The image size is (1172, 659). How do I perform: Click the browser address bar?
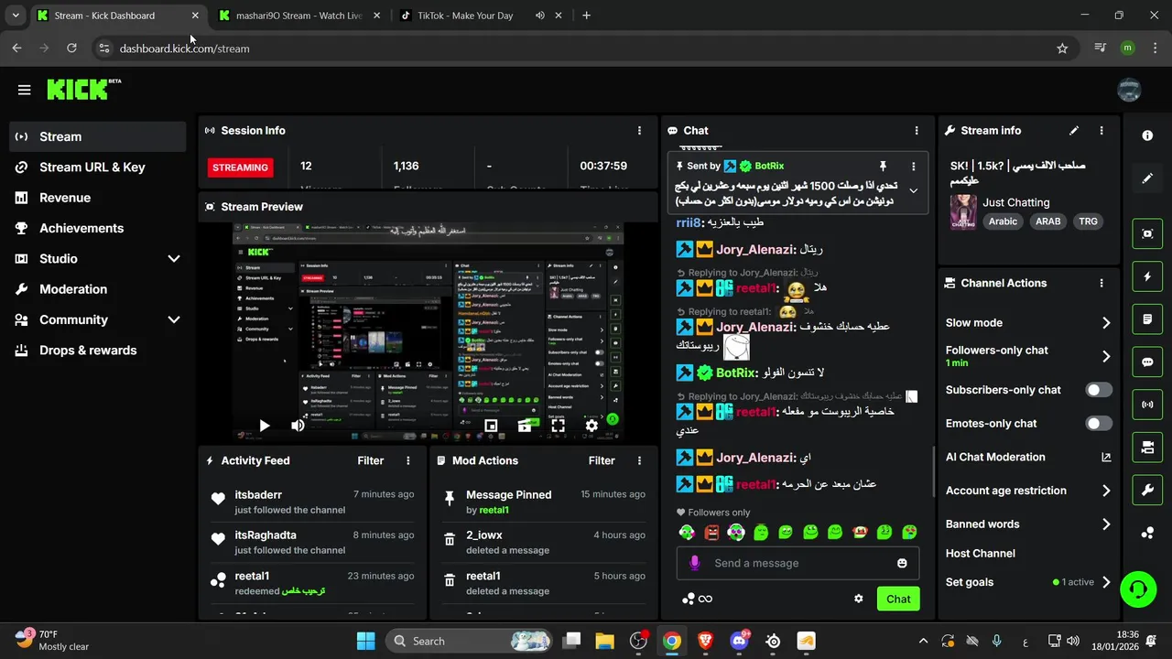click(586, 49)
